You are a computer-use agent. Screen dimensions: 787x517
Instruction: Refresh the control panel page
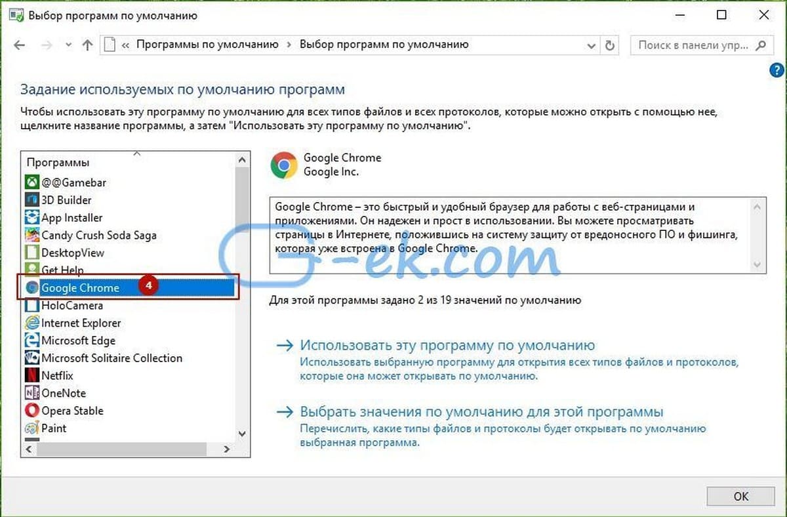tap(610, 45)
